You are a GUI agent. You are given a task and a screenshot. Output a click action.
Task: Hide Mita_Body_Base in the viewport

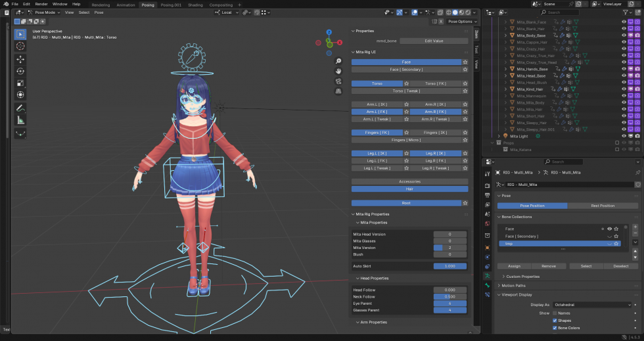(x=624, y=35)
